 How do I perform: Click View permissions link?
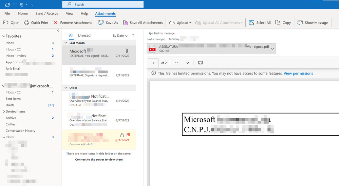[298, 74]
